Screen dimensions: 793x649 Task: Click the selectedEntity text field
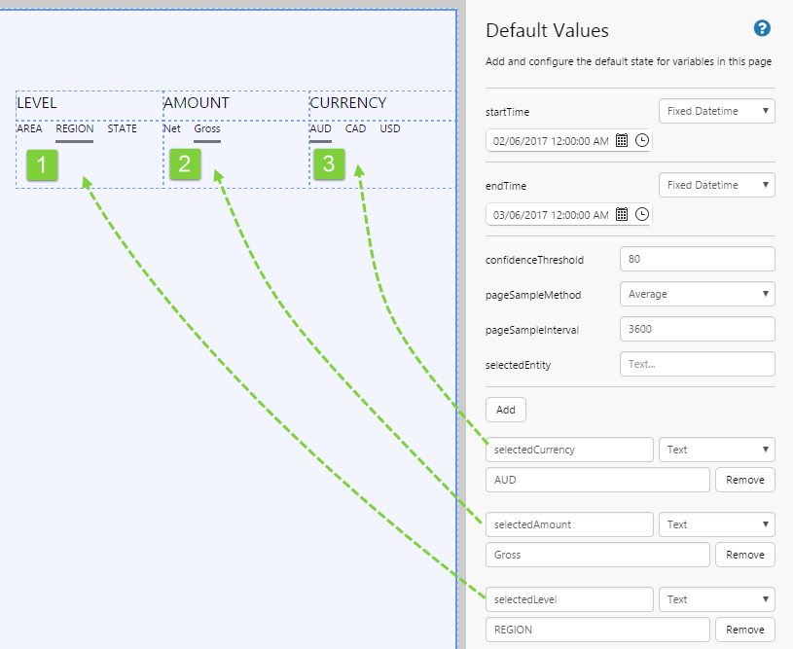697,364
